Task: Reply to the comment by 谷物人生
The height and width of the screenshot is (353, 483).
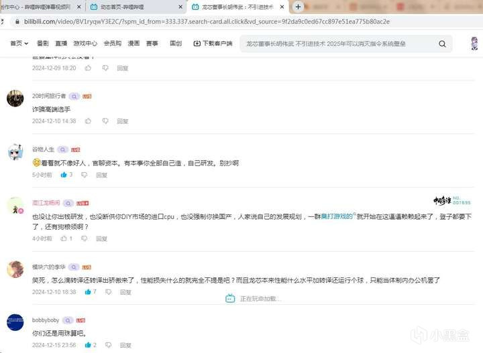Action: 102,175
